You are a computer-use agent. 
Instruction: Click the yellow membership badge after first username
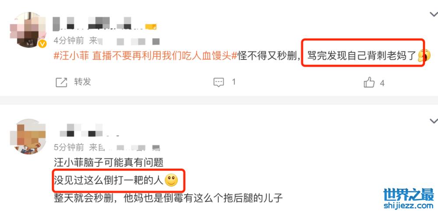(x=151, y=27)
